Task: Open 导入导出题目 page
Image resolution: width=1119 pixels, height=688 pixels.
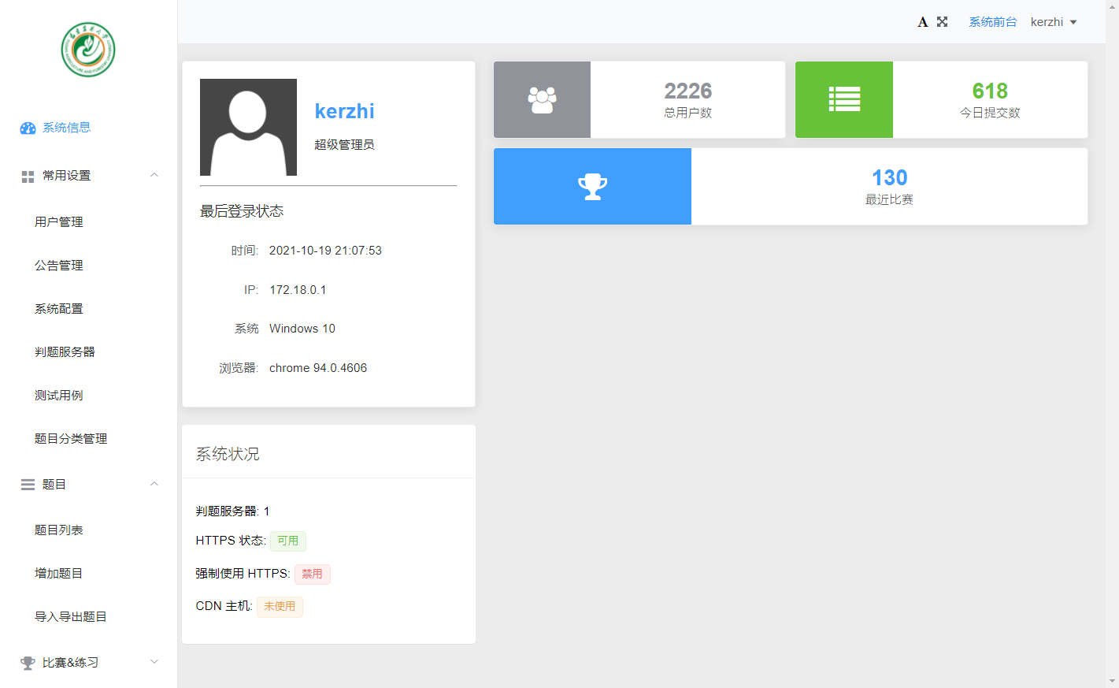Action: coord(71,617)
